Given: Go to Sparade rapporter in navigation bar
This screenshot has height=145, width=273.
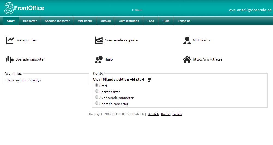Looking at the screenshot, I should 57,21.
